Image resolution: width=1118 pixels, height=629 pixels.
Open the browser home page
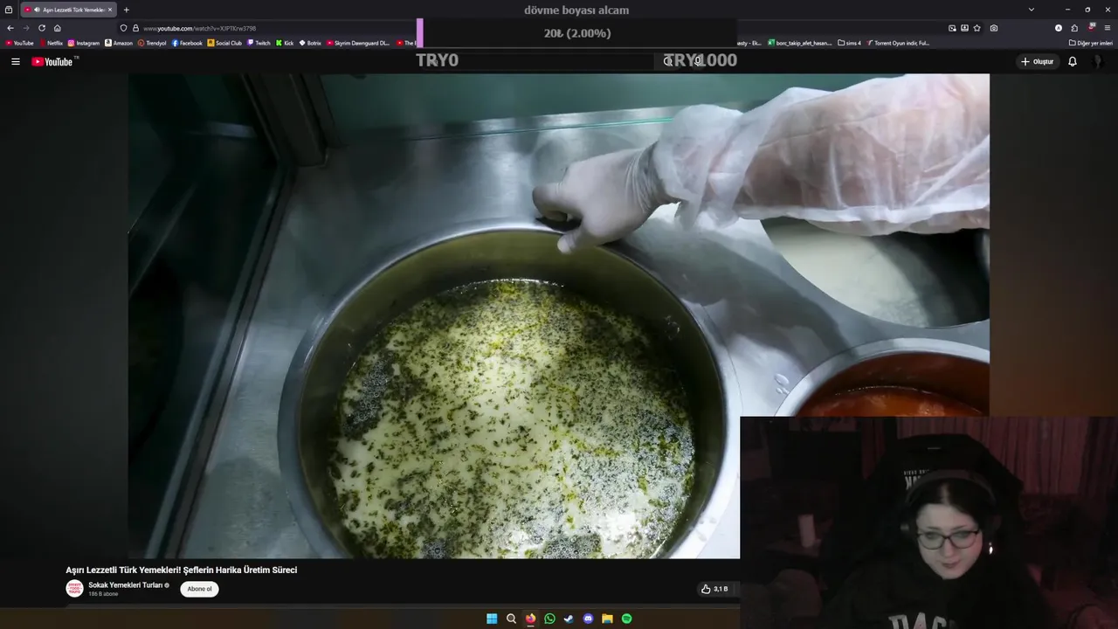[x=58, y=28]
